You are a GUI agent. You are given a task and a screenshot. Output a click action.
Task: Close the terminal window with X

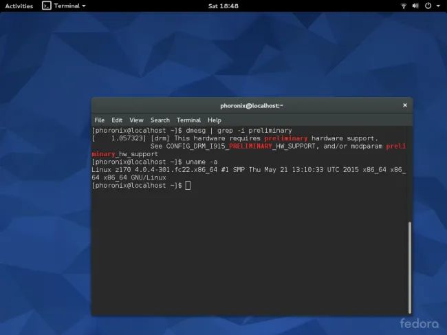(x=404, y=105)
